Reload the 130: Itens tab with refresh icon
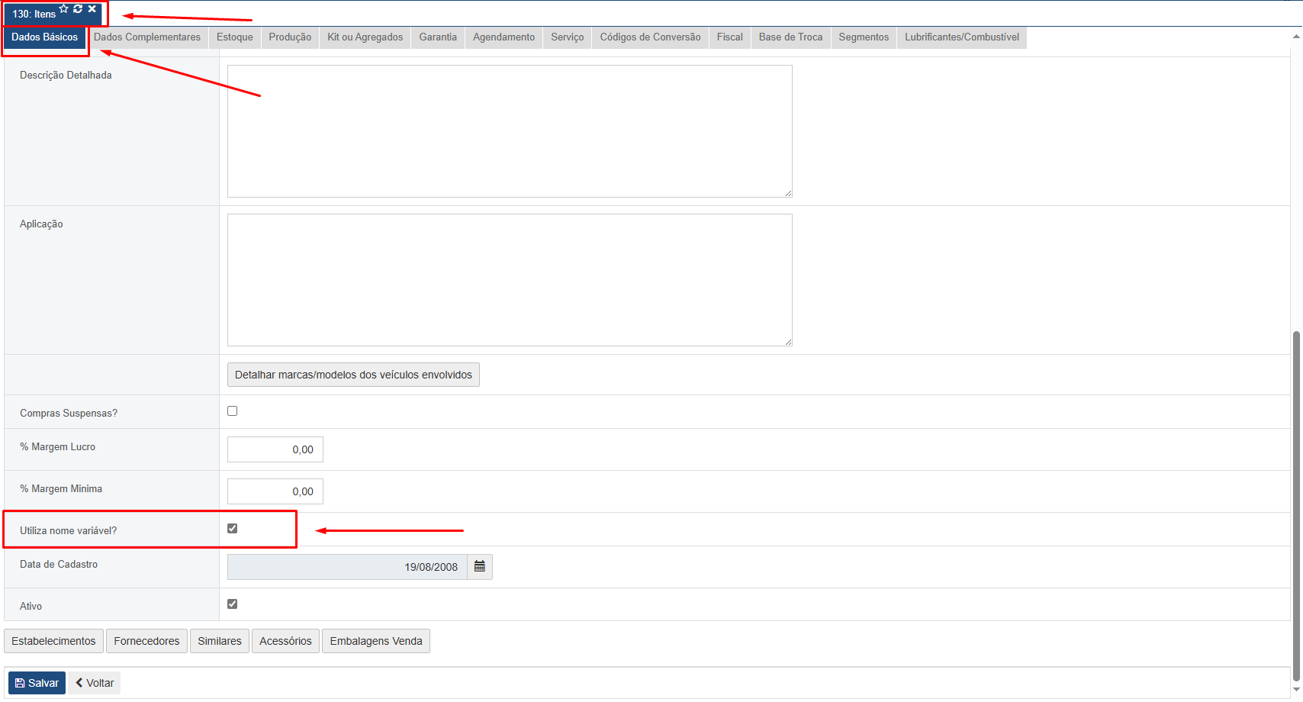1303x702 pixels. pos(78,9)
